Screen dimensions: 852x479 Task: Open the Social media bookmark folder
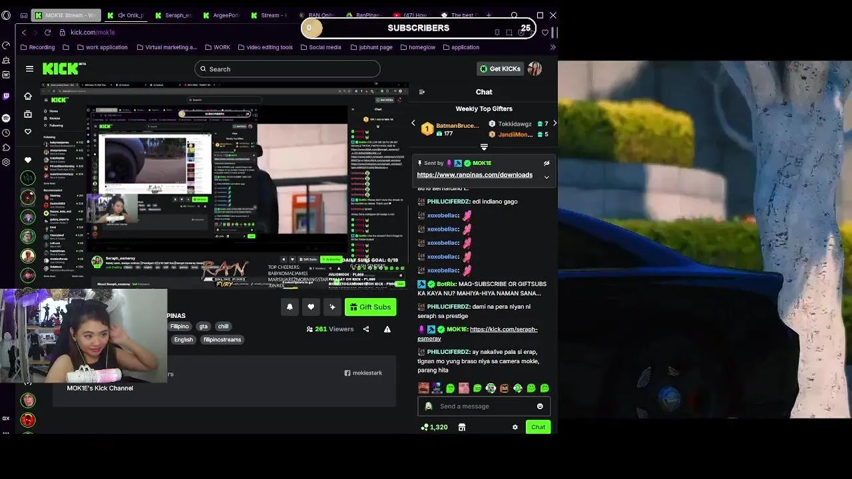320,47
